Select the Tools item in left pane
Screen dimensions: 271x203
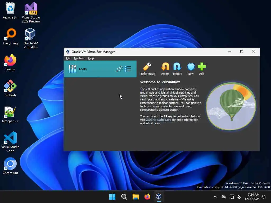point(100,69)
